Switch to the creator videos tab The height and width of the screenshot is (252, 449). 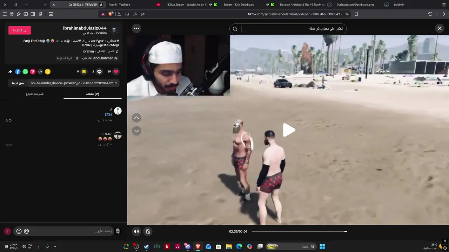(x=35, y=94)
